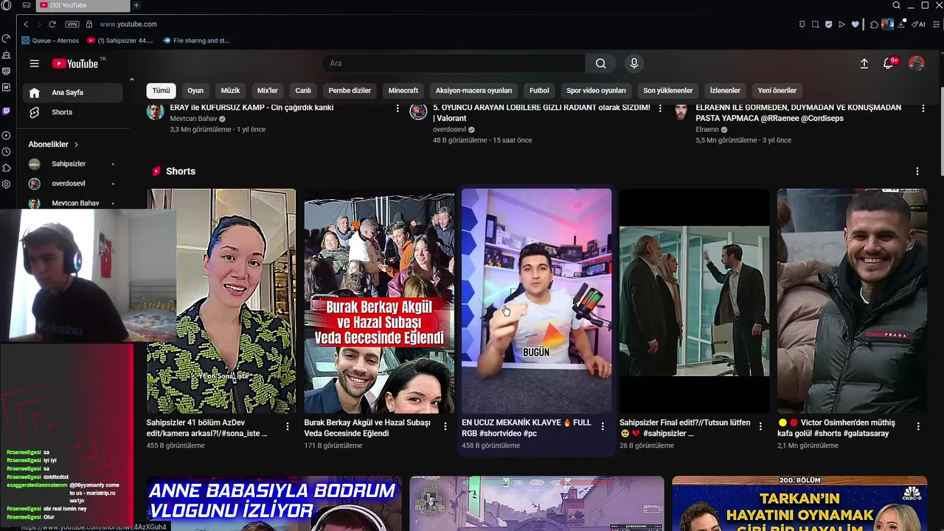The height and width of the screenshot is (531, 944).
Task: Open the downloads icon in toolbar
Action: click(902, 24)
